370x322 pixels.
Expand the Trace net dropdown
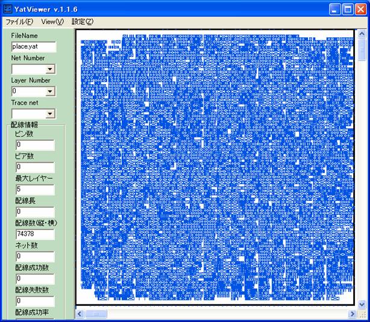pyautogui.click(x=50, y=114)
